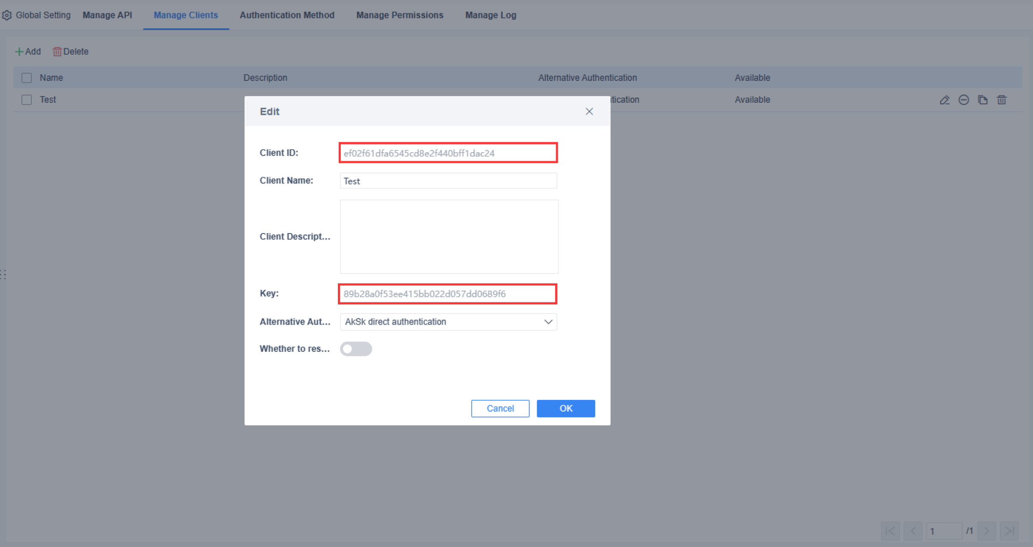Click the trash delete icon on the Test row
This screenshot has height=547, width=1033.
pyautogui.click(x=1002, y=99)
